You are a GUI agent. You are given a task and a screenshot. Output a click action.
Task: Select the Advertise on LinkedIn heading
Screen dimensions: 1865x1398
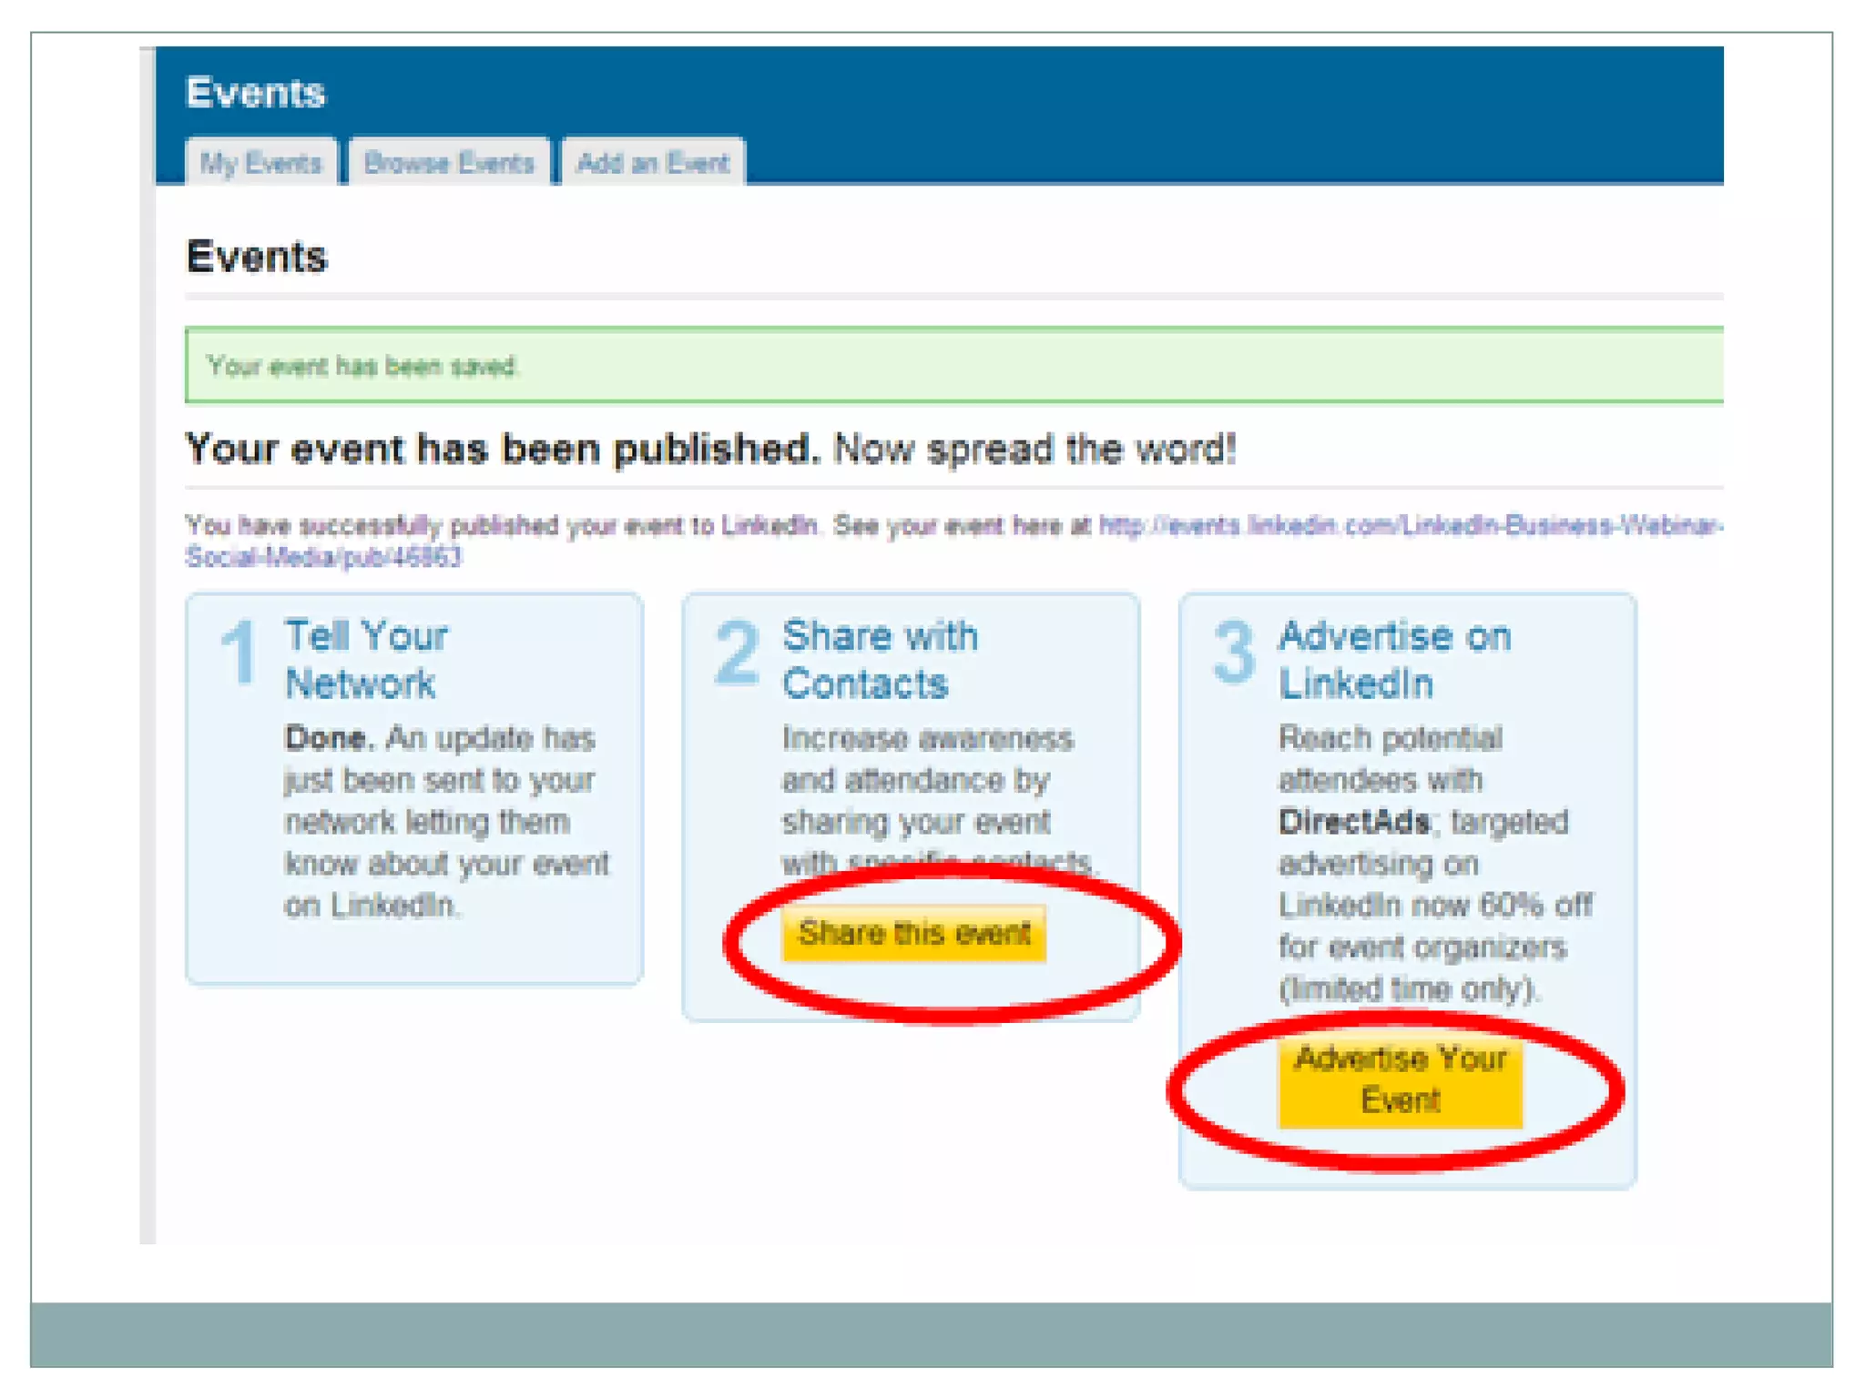pos(1394,660)
